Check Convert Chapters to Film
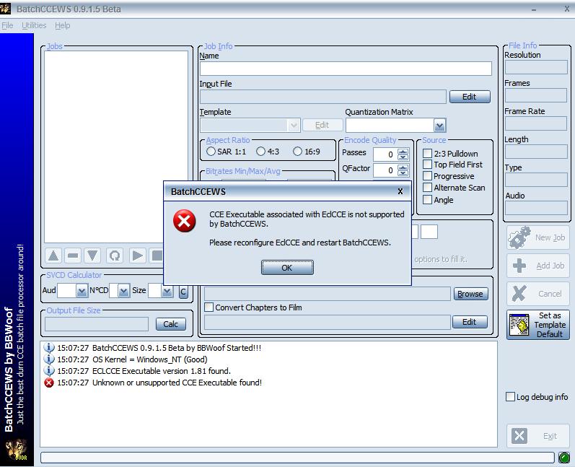 (209, 307)
